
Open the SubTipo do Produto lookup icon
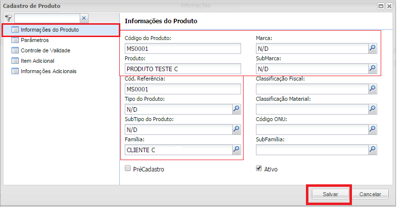237,129
